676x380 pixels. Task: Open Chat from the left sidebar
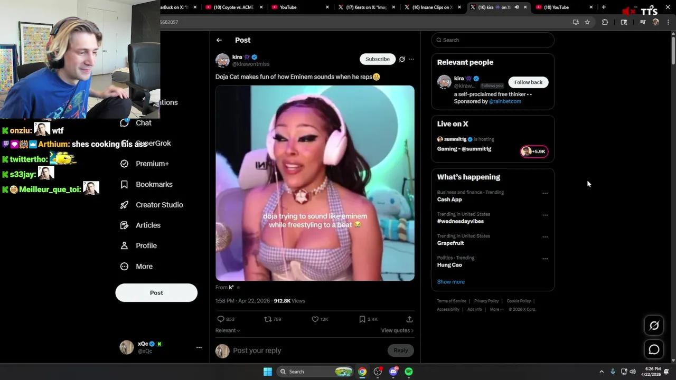pyautogui.click(x=136, y=123)
